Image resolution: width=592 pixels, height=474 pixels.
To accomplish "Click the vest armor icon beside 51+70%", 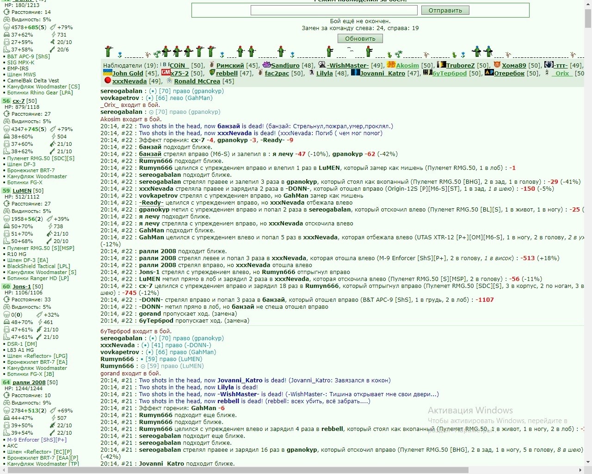I will (x=6, y=234).
